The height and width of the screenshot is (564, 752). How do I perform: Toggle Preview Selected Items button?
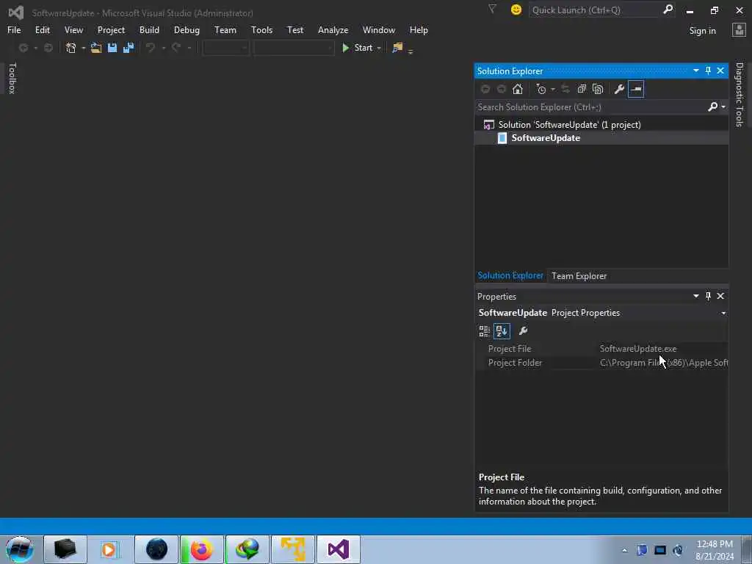[x=636, y=89]
